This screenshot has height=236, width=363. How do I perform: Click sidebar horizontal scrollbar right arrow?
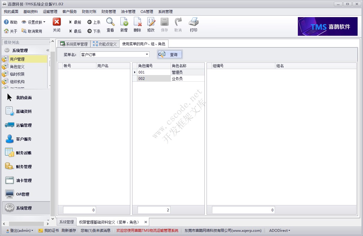[x=48, y=224]
